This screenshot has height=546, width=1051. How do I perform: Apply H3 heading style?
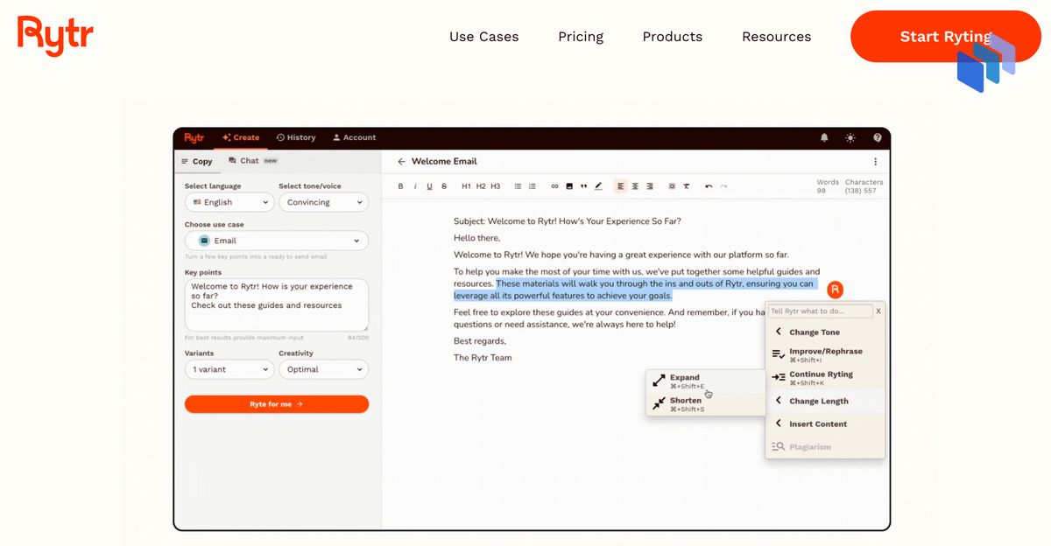point(496,186)
